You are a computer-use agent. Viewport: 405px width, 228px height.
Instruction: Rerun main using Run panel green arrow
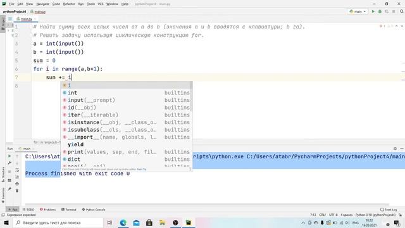point(9,156)
